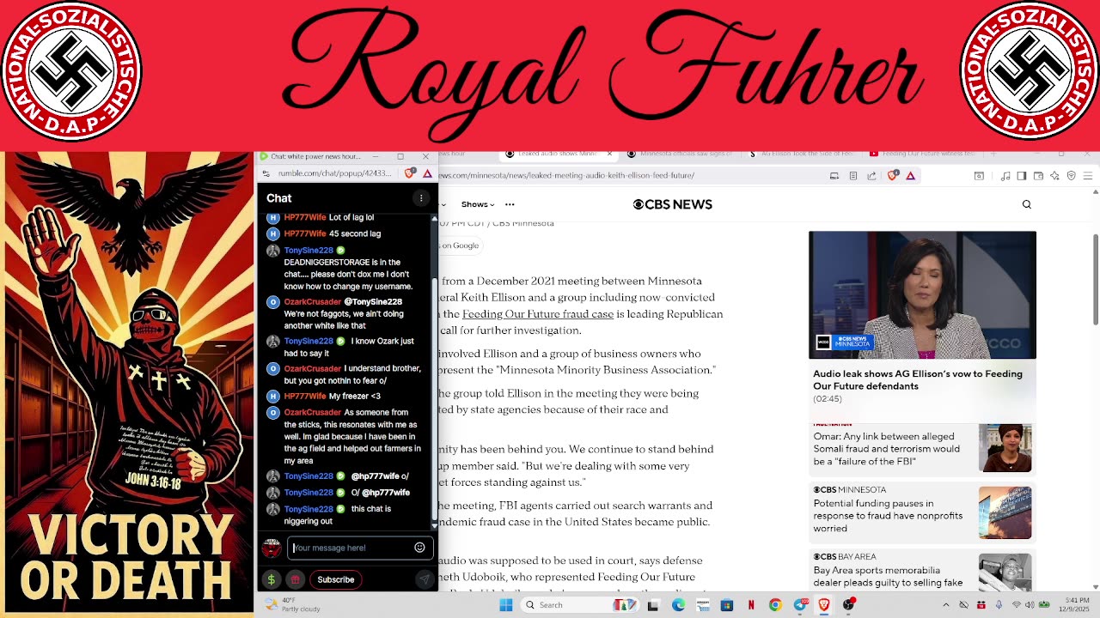Open Netflix from the taskbar
1100x618 pixels.
pos(751,605)
